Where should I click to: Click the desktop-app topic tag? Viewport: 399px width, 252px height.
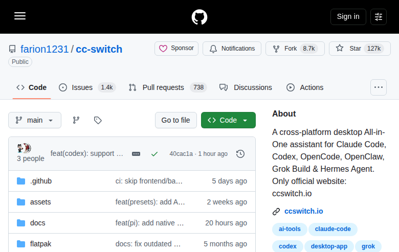point(329,246)
